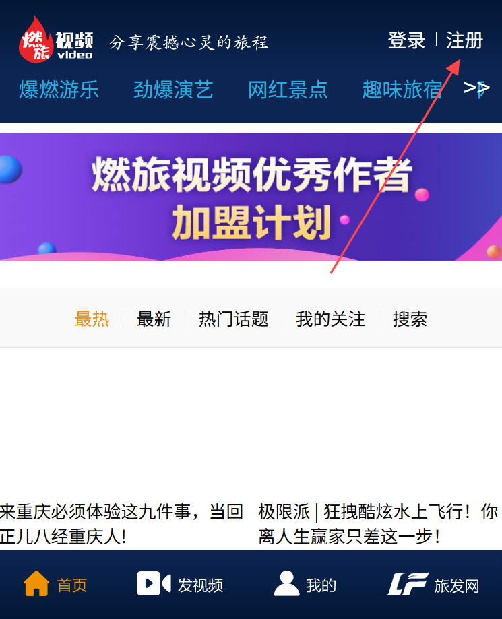The height and width of the screenshot is (619, 502).
Task: Expand more categories with >> arrow
Action: (476, 88)
